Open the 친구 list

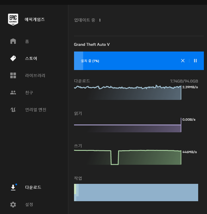tap(29, 92)
